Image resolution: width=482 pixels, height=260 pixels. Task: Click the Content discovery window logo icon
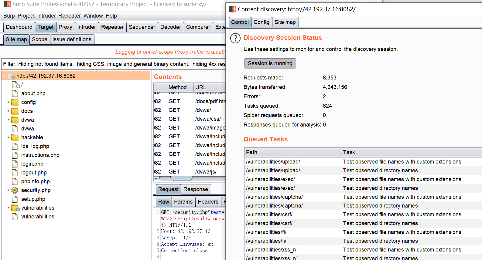[233, 9]
